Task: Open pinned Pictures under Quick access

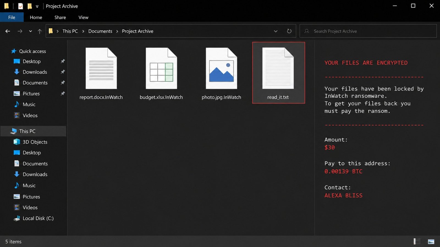Action: (x=31, y=94)
